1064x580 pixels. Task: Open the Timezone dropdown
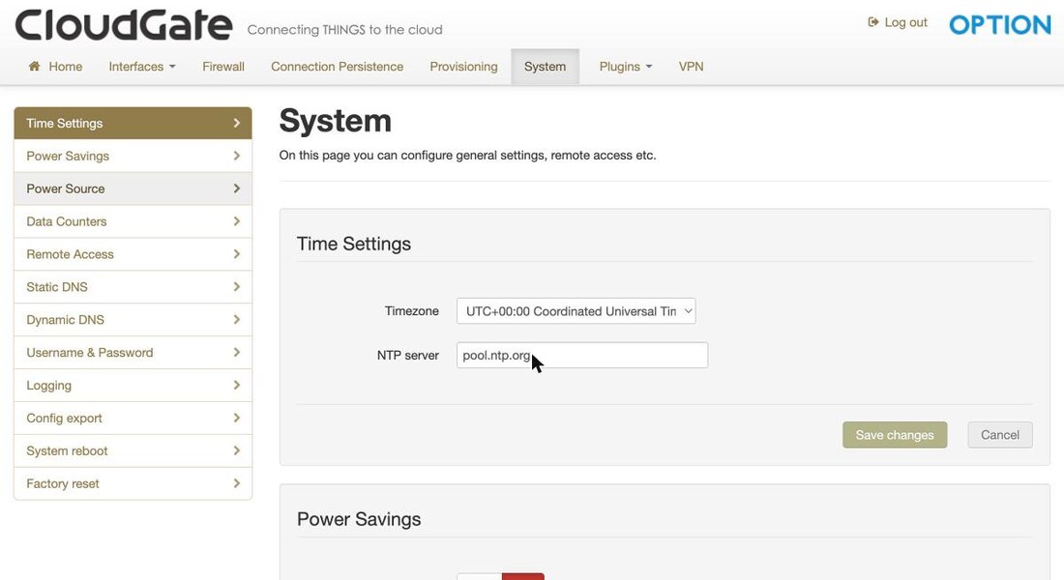point(576,310)
